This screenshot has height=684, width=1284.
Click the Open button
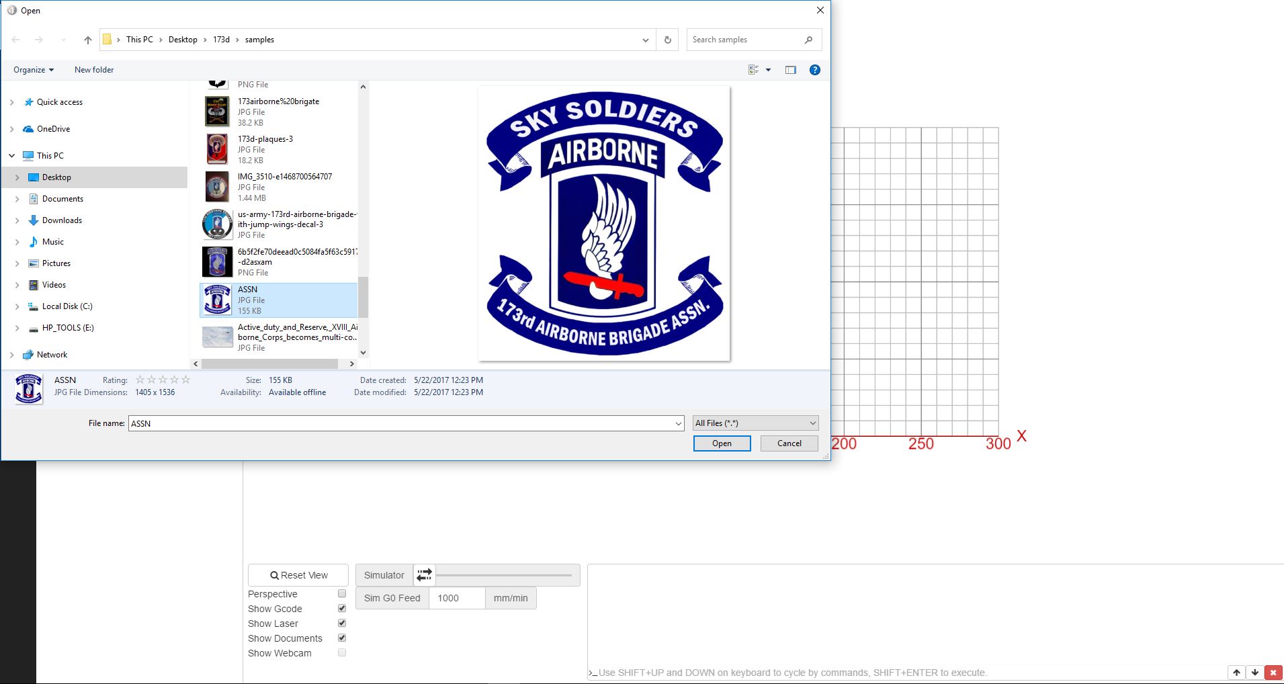coord(722,443)
